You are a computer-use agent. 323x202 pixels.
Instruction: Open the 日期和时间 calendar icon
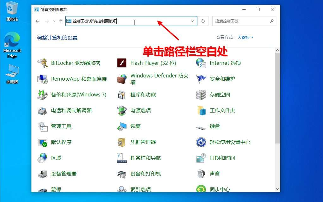(x=201, y=158)
